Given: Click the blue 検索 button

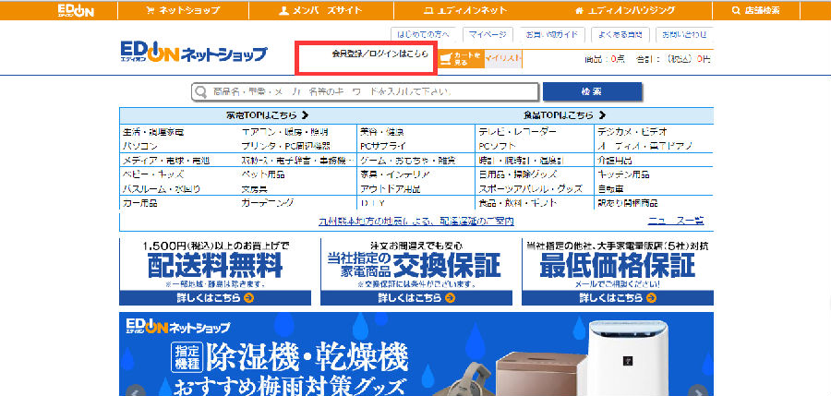Looking at the screenshot, I should pyautogui.click(x=592, y=91).
